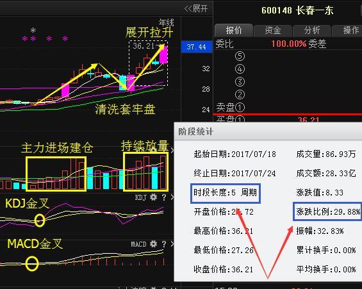
Task: Click the 起始日期 2017/07/18 field
Action: coord(234,154)
